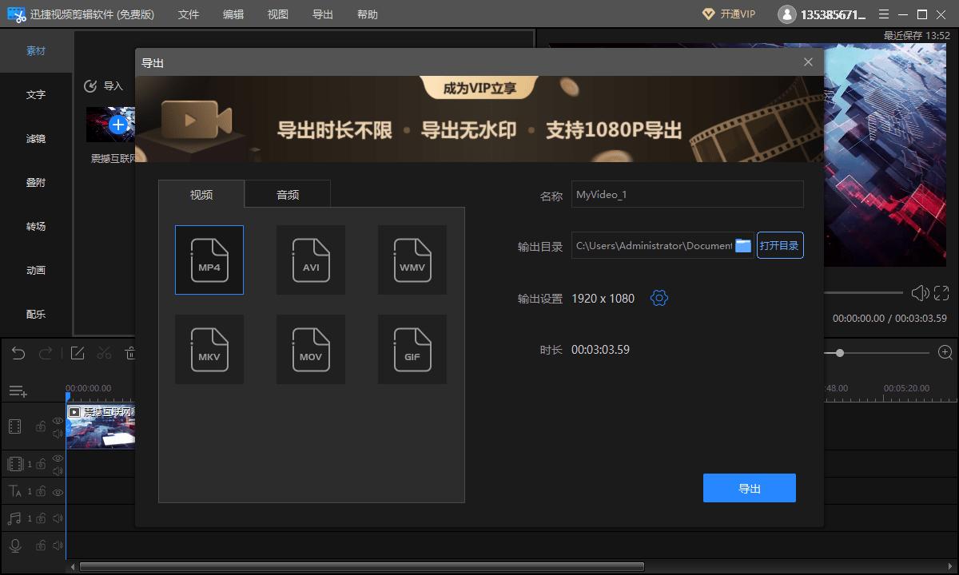959x575 pixels.
Task: Switch to the 音频 tab
Action: [288, 194]
